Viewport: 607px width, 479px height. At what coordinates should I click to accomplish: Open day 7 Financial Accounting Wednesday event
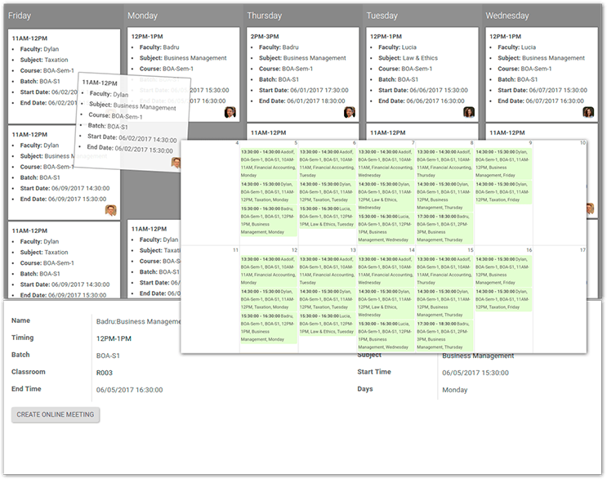(386, 163)
